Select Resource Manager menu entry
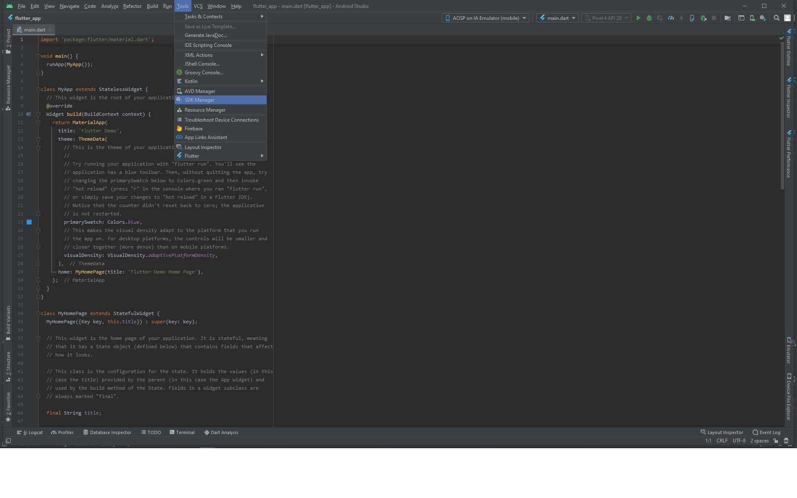Viewport: 797px width, 498px height. click(220, 110)
